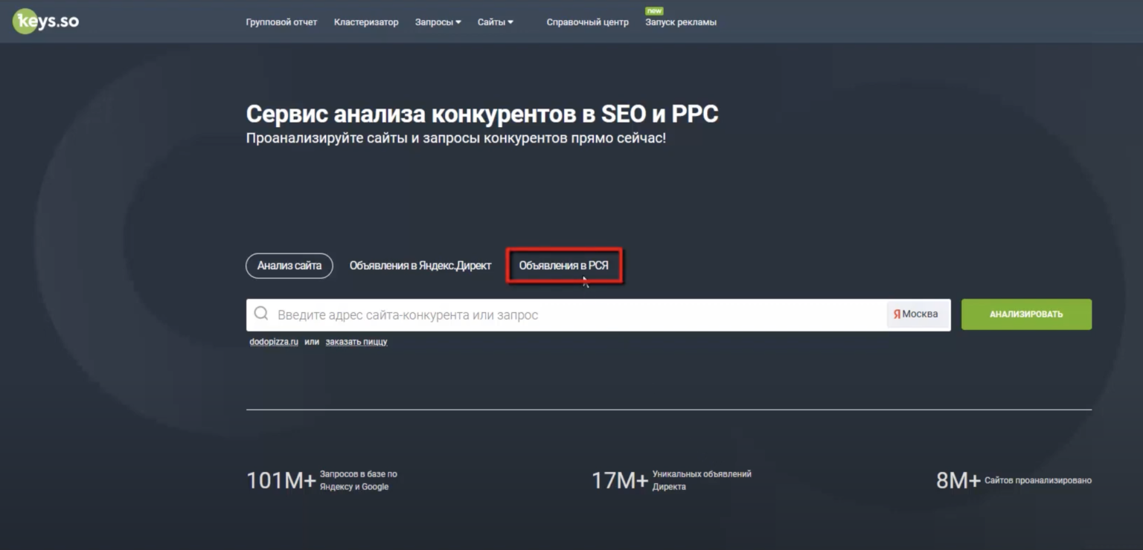Click the green АНАЛИЗИРОВАТЬ button
The height and width of the screenshot is (550, 1143).
pyautogui.click(x=1026, y=314)
